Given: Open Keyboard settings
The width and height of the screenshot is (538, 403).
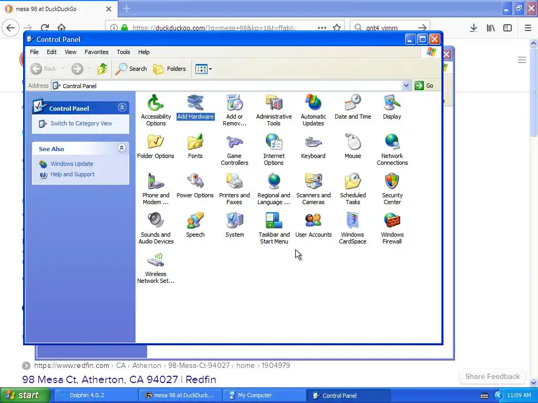Looking at the screenshot, I should point(313,146).
